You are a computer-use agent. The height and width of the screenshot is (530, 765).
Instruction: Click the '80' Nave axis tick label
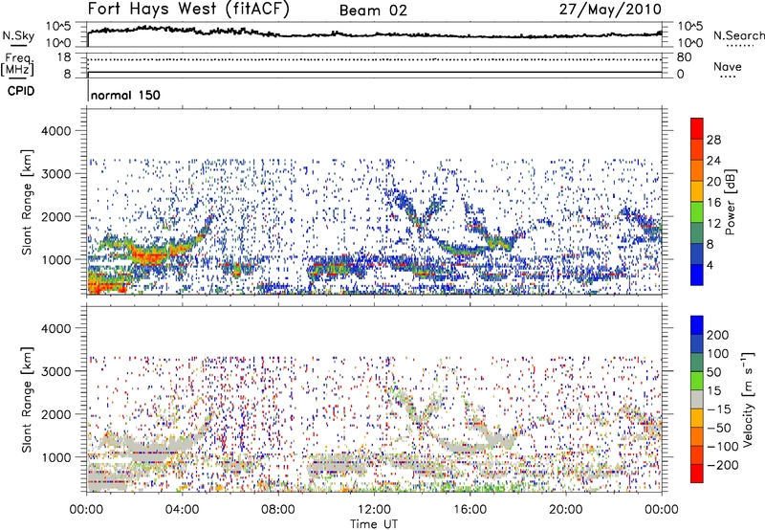click(684, 57)
